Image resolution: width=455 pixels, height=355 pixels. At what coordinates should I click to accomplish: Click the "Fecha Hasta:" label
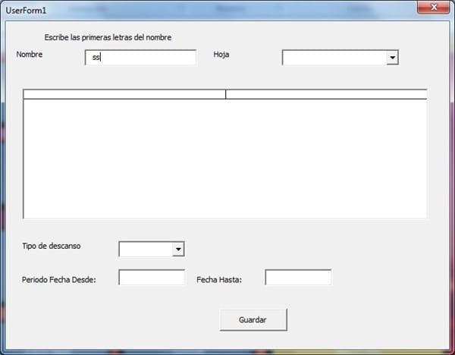[x=219, y=280]
